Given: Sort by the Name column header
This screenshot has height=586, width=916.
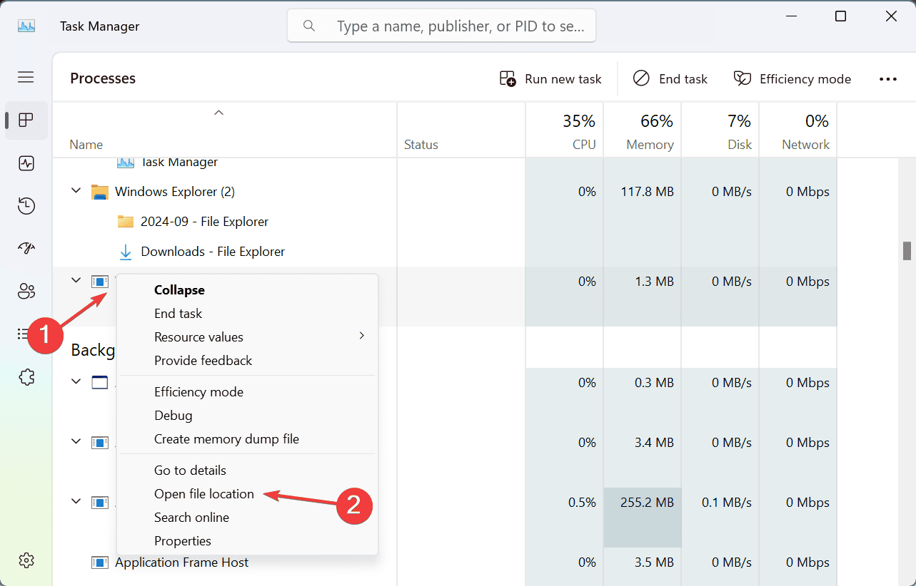Looking at the screenshot, I should coord(225,130).
